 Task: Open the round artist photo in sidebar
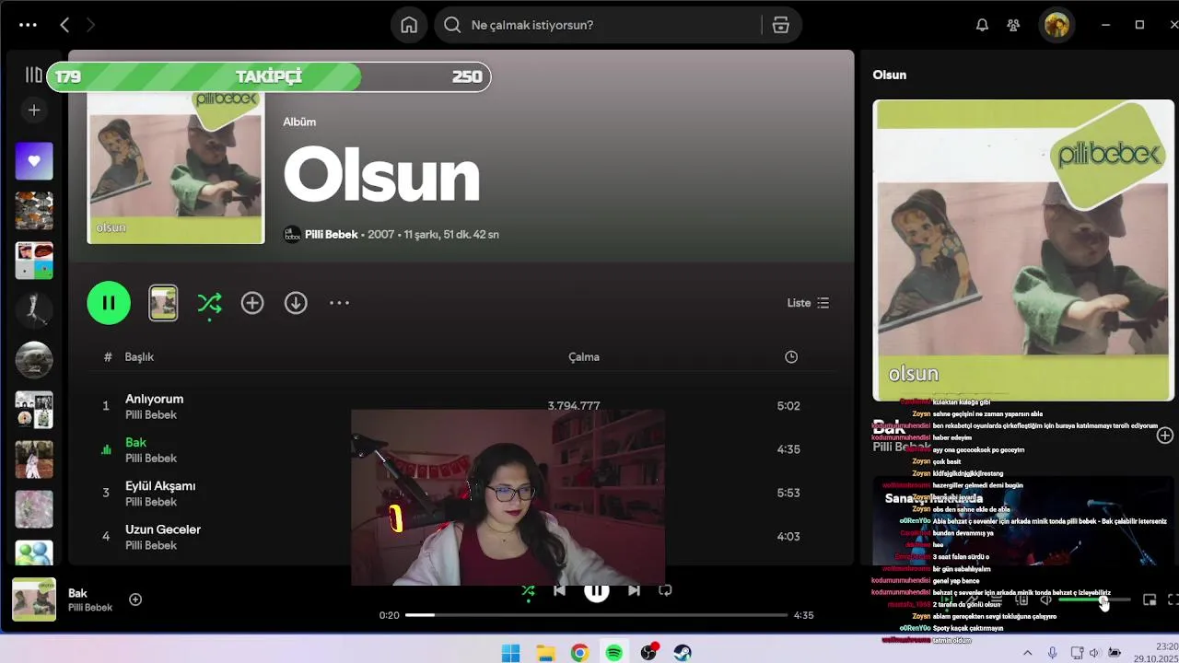(34, 360)
